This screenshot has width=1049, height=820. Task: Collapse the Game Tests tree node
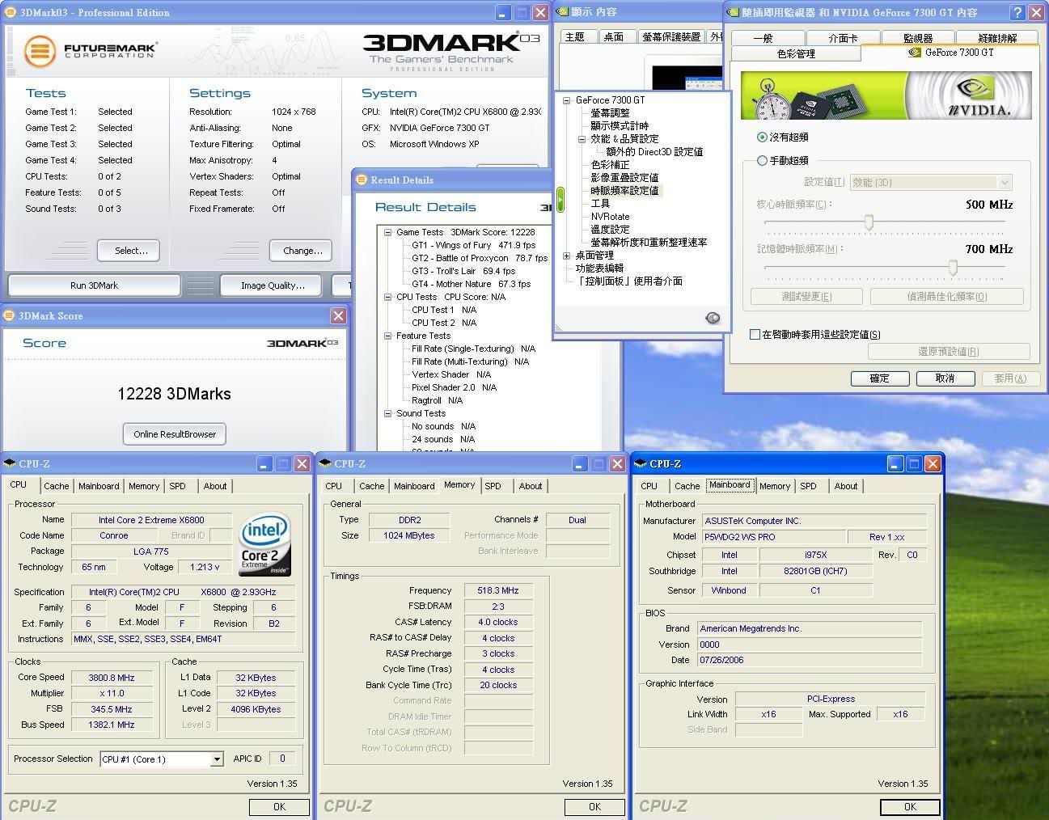point(387,232)
